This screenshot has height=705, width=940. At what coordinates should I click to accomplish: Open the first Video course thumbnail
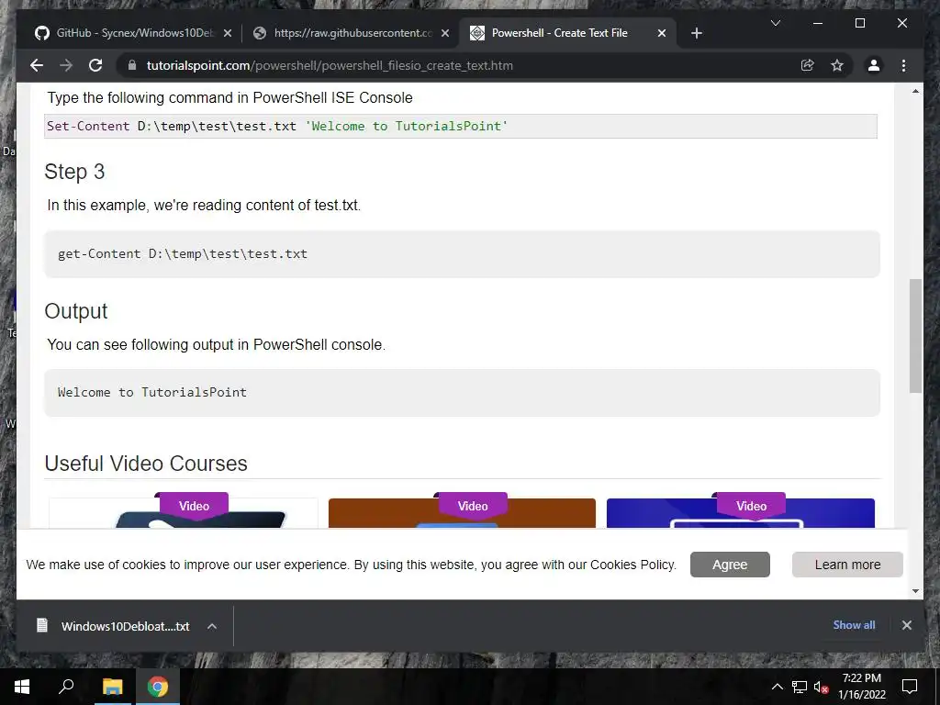pos(183,512)
